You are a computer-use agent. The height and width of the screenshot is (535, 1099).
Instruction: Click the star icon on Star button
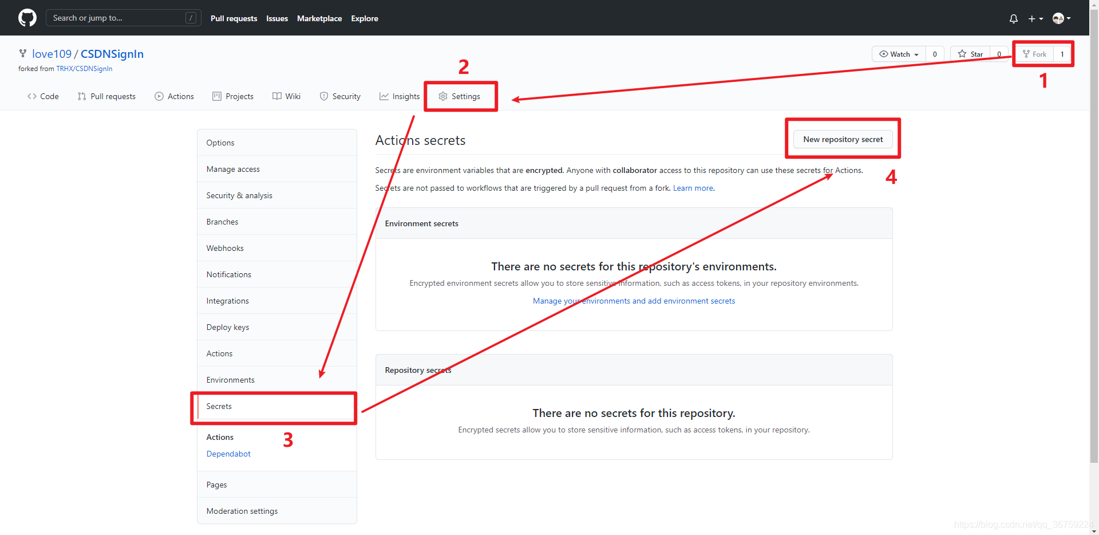962,54
